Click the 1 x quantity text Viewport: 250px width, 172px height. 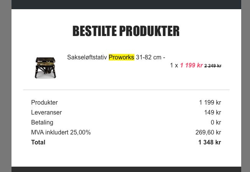point(174,66)
